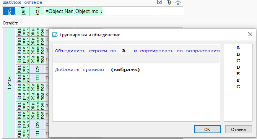Select column G in the dialog's column list
This screenshot has height=139, width=257.
pyautogui.click(x=238, y=87)
